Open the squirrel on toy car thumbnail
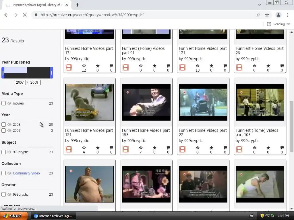Screen dimensions: 294x220 (x=90, y=102)
